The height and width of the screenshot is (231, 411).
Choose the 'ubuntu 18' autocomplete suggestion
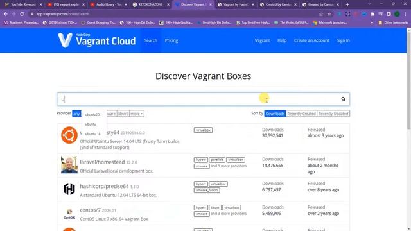pos(93,134)
